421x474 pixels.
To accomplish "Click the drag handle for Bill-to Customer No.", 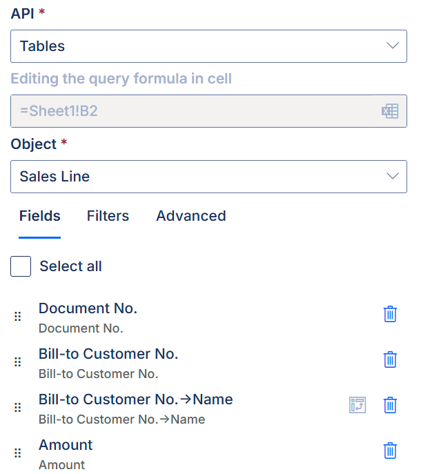I will pyautogui.click(x=18, y=362).
